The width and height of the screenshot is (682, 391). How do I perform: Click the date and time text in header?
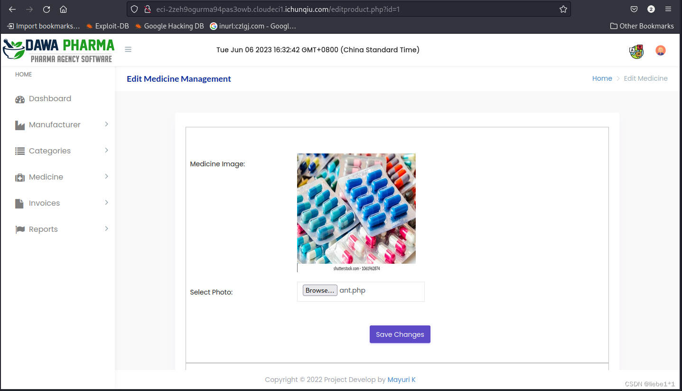tap(318, 50)
